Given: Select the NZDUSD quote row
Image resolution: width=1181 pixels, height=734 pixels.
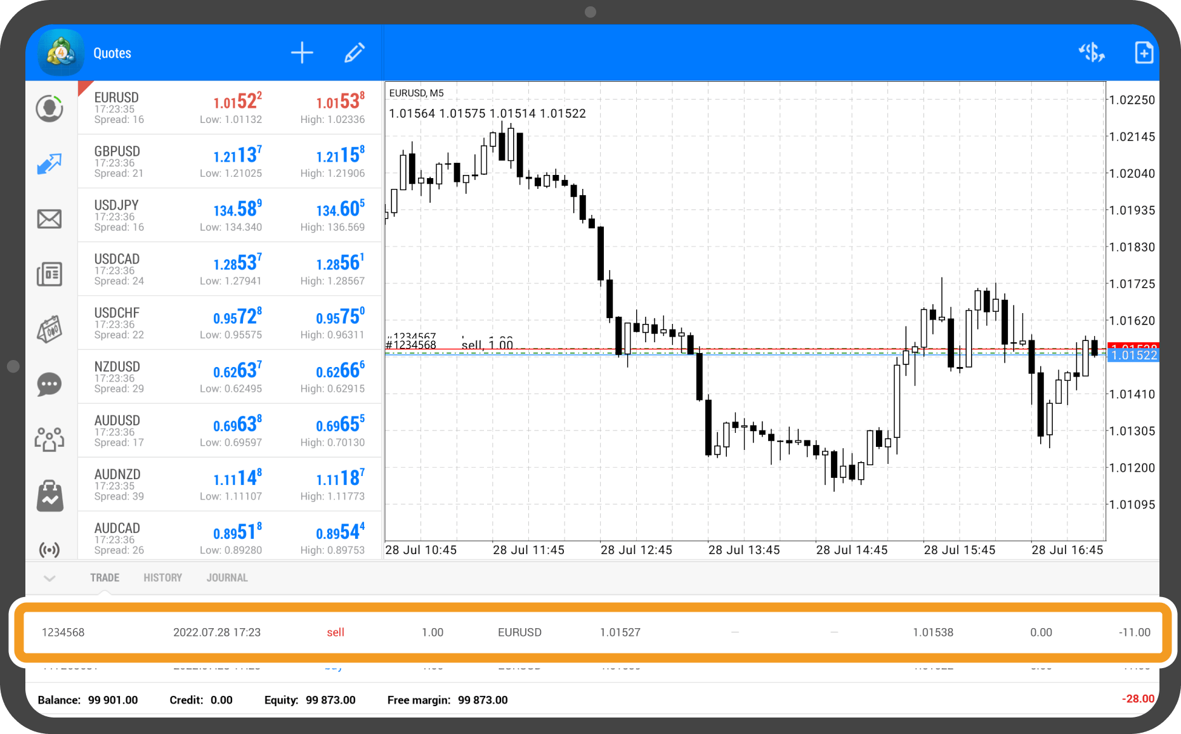Looking at the screenshot, I should [x=230, y=377].
